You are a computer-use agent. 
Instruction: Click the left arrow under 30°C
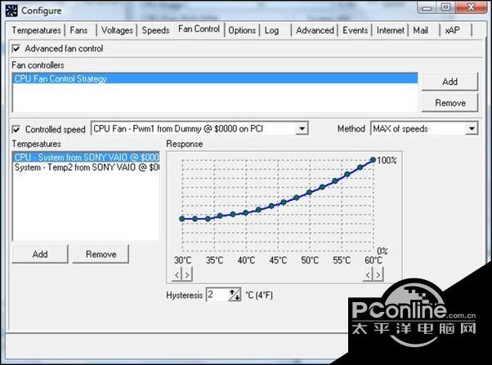tap(179, 274)
